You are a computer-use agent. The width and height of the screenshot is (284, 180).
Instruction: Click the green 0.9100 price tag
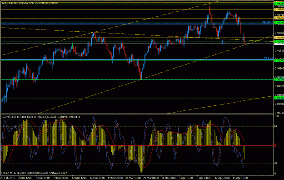tap(279, 60)
